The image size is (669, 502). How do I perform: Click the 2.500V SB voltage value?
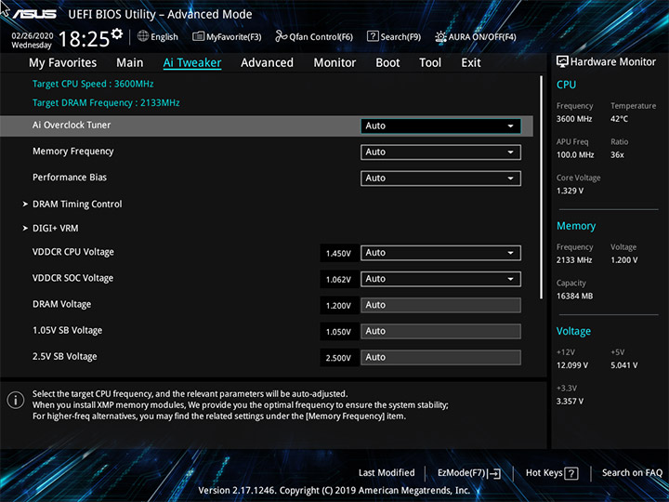tap(338, 358)
